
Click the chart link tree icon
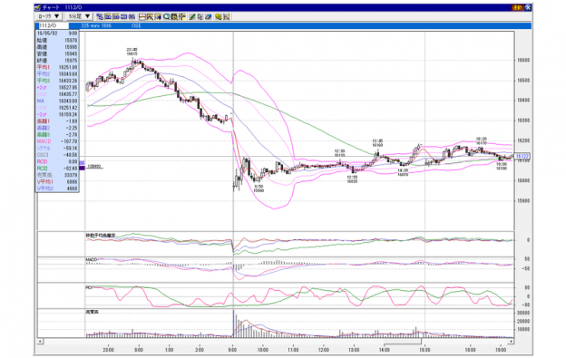click(x=100, y=16)
